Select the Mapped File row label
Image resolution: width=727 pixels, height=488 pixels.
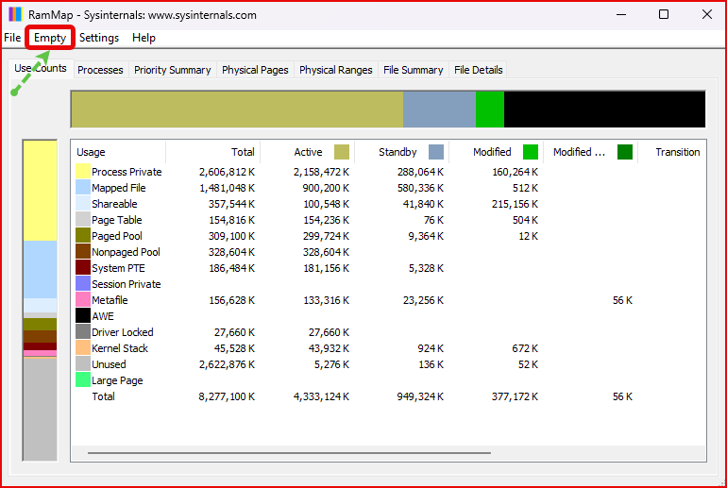click(119, 188)
